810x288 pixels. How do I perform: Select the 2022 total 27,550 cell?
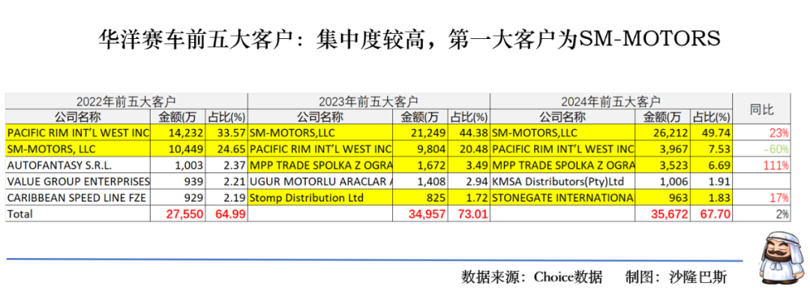(x=178, y=214)
